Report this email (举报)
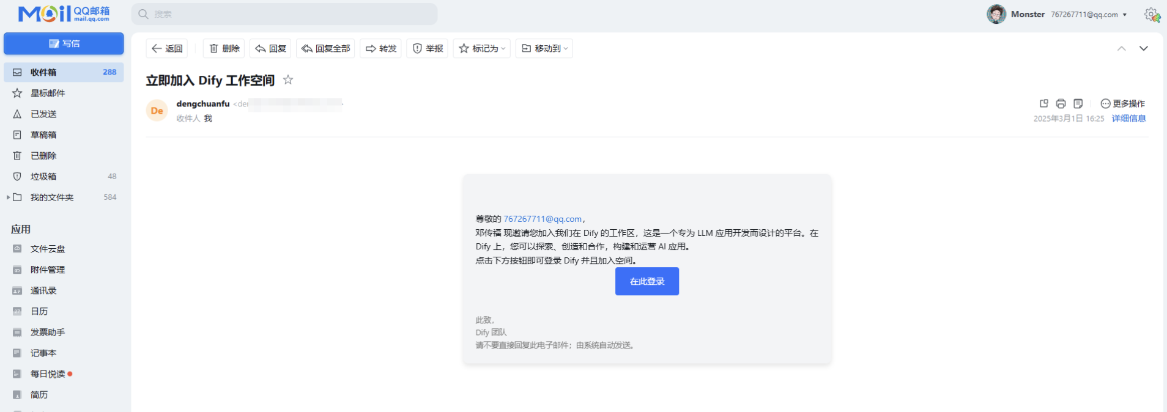 (427, 48)
